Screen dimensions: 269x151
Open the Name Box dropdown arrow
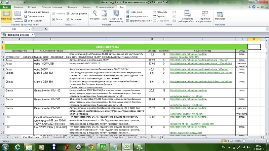coord(30,29)
